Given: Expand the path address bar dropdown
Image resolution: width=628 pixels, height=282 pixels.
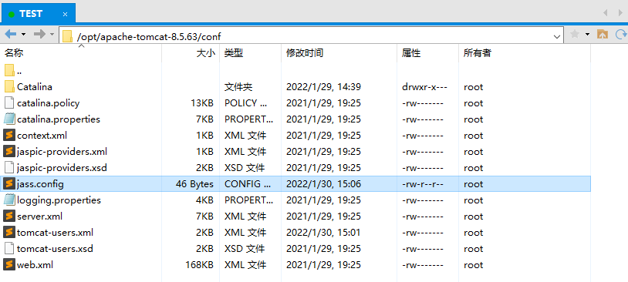Looking at the screenshot, I should [557, 36].
